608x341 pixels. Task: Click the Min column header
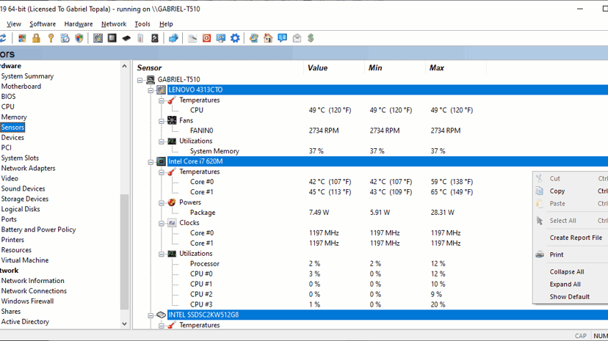pos(395,67)
